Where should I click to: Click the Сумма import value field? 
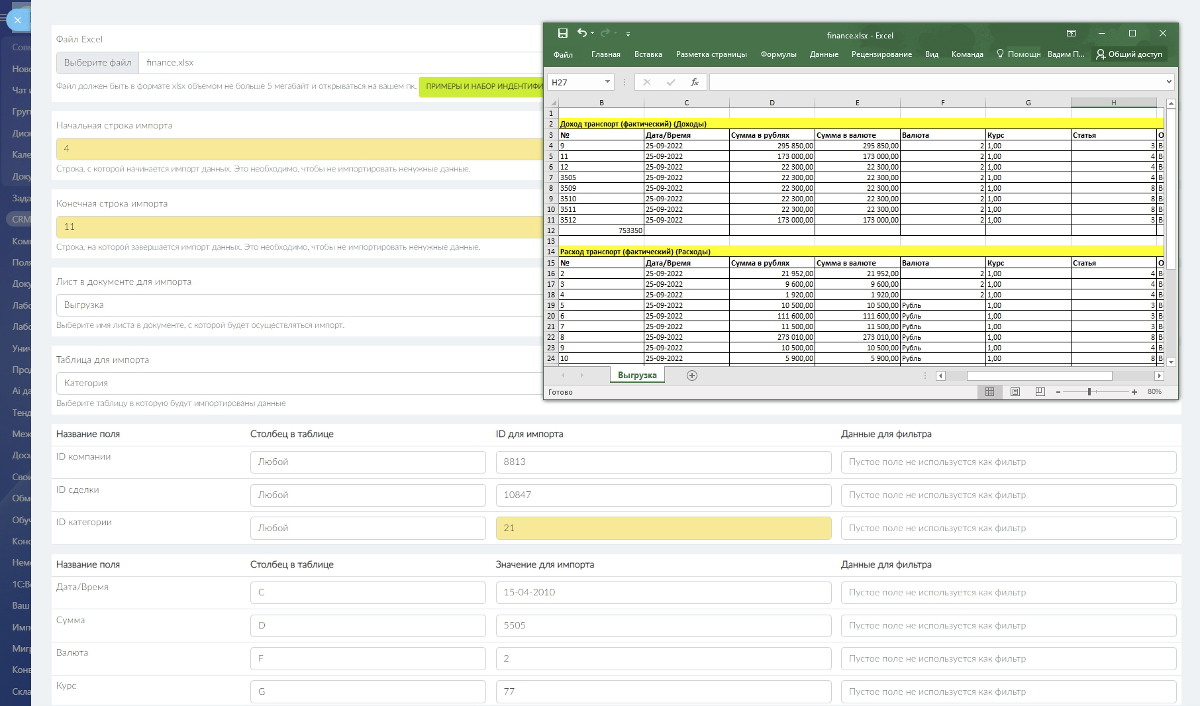pos(664,626)
